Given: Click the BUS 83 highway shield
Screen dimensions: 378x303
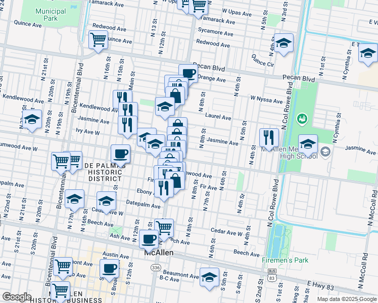Looking at the screenshot, I should tap(272, 276).
